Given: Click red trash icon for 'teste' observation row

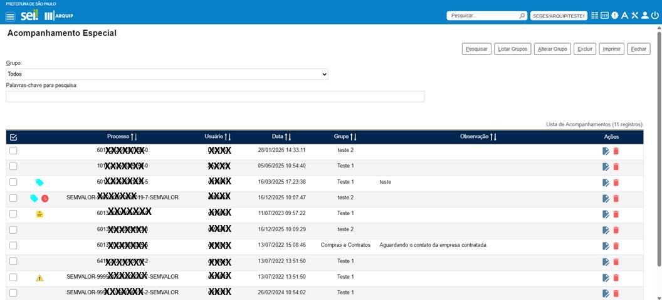Looking at the screenshot, I should click(x=616, y=182).
